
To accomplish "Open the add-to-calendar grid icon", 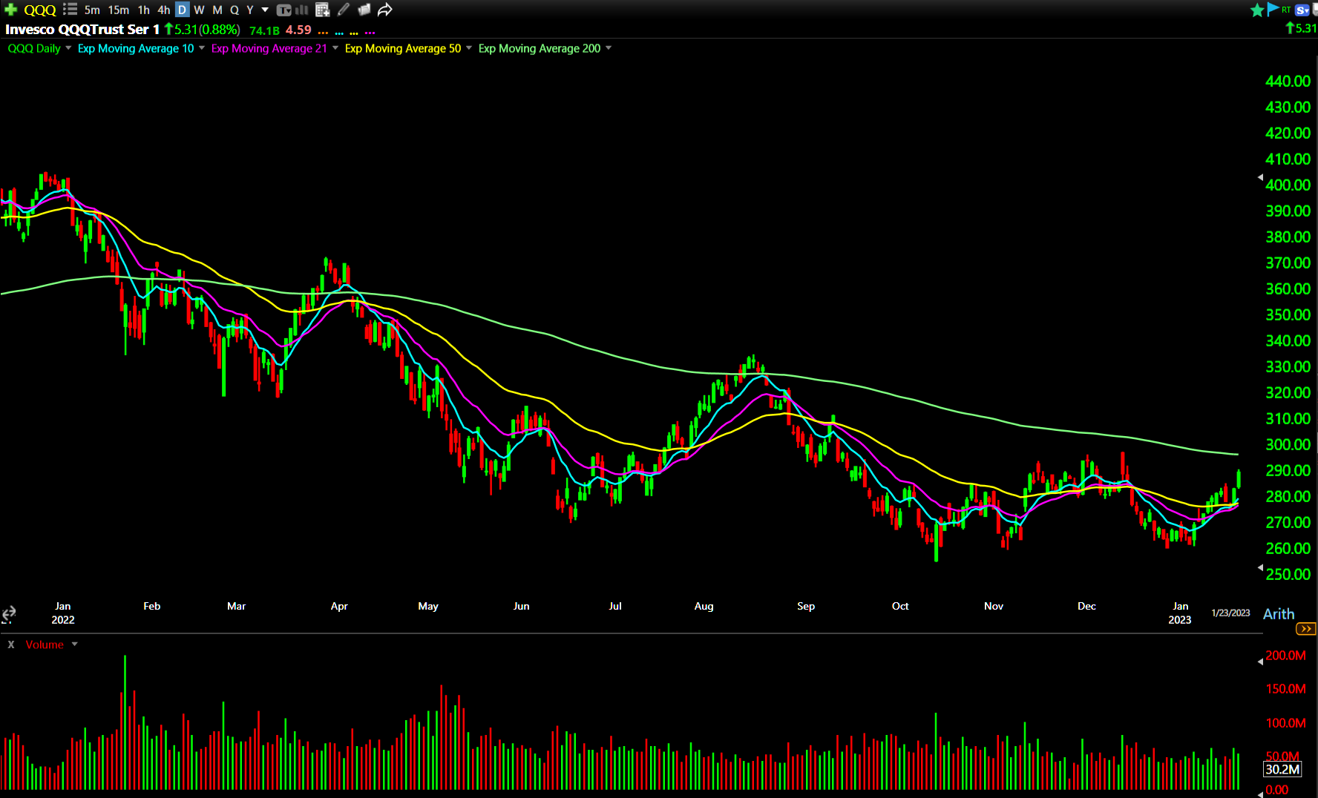I will (322, 10).
